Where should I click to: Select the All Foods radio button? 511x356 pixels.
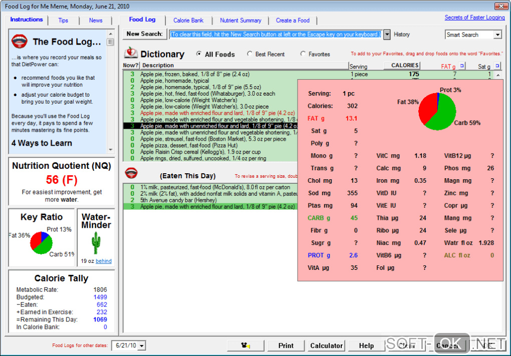pos(199,54)
